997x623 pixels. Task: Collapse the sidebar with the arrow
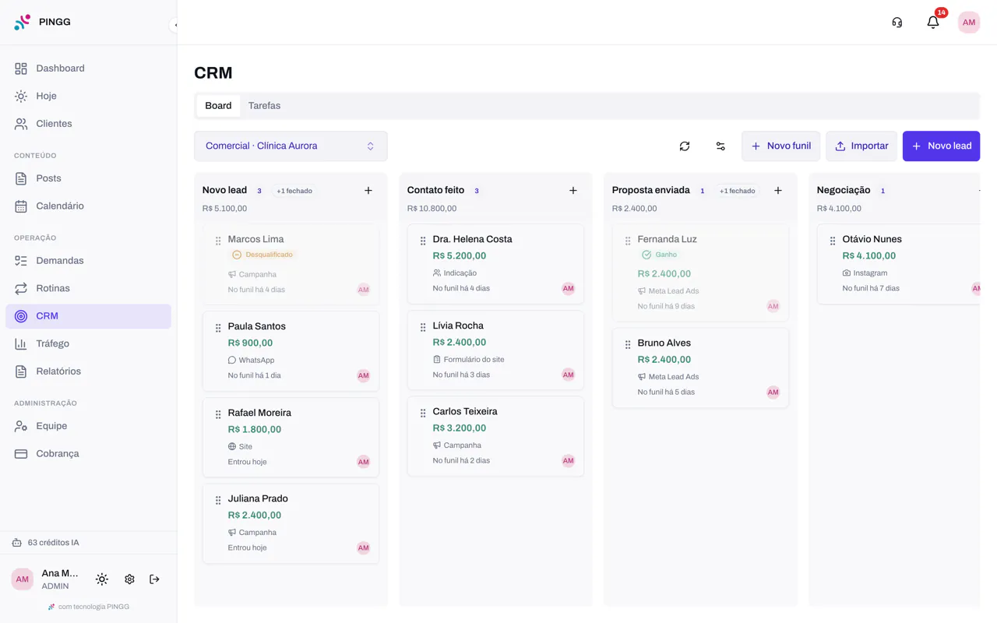coord(175,25)
